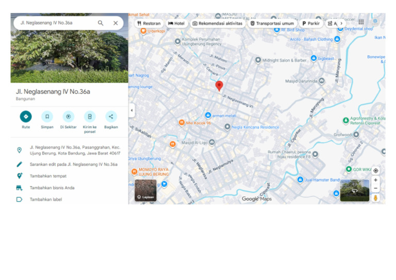Select Tambahkan bisnis Anda option
396x280 pixels.
52,188
